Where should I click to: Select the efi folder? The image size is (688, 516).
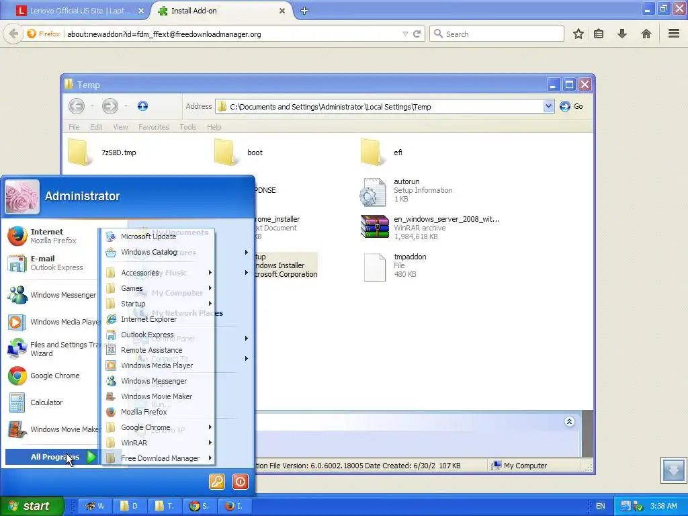pyautogui.click(x=382, y=153)
